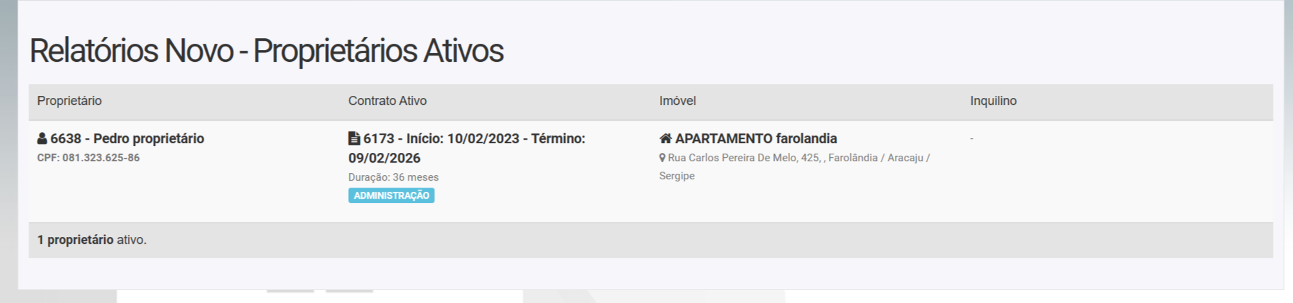Select the Imóvel column header
Screen dimensions: 1293x303
(x=677, y=101)
